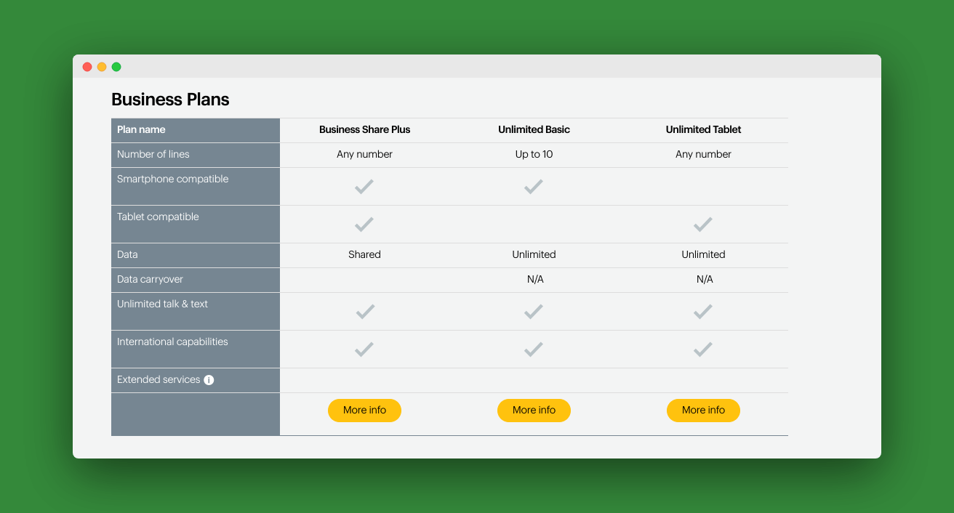Click N/A carryover cell for Unlimited Tablet
The height and width of the screenshot is (513, 954).
coord(705,280)
